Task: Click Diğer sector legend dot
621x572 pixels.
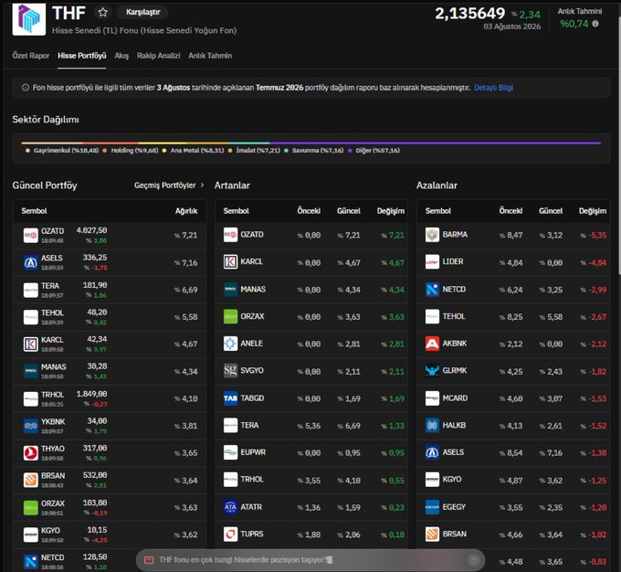Action: 350,150
